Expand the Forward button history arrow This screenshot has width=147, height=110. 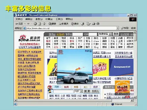pyautogui.click(x=32, y=24)
